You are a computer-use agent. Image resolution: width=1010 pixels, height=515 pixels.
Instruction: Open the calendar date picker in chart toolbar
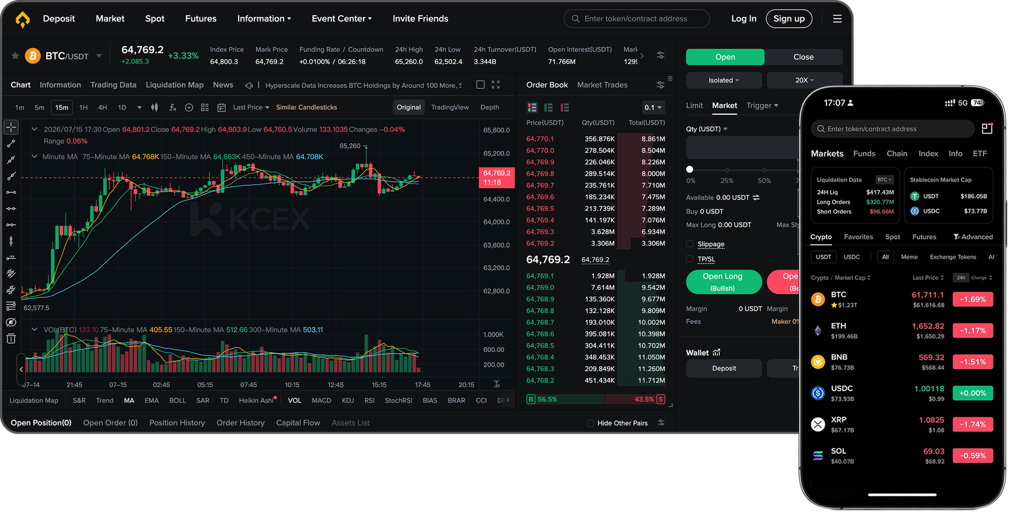(x=222, y=107)
